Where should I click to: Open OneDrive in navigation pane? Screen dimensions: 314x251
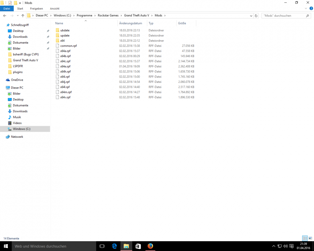(14, 80)
